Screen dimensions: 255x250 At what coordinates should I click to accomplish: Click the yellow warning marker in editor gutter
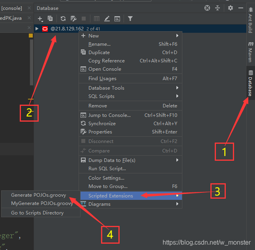31,36
